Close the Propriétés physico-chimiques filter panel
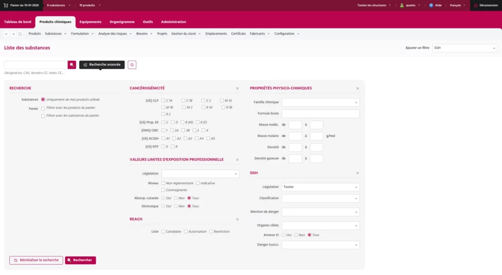This screenshot has width=502, height=275. tap(357, 88)
